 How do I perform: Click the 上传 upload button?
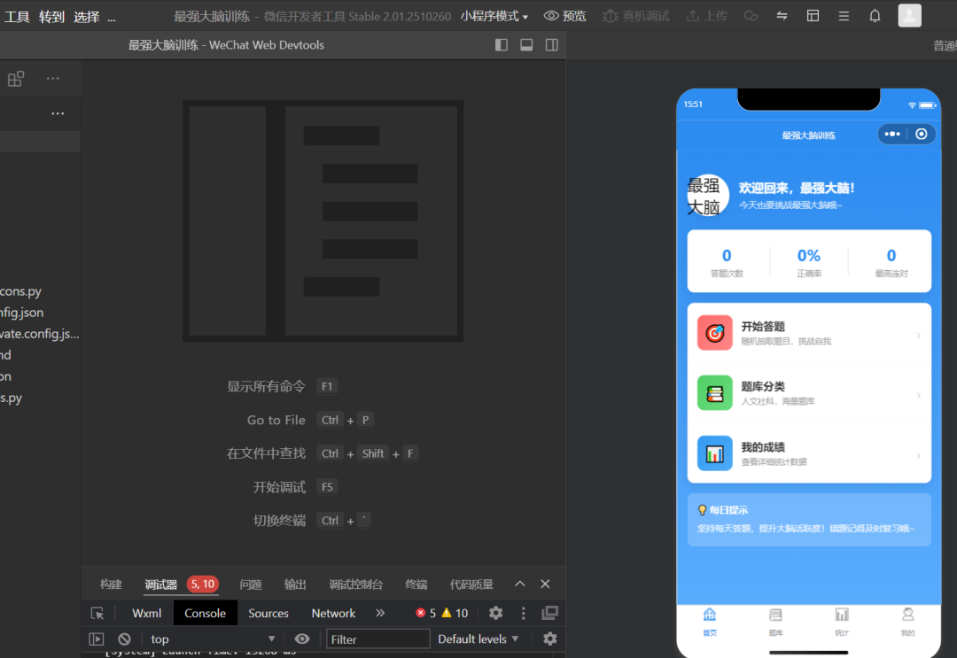[x=707, y=16]
